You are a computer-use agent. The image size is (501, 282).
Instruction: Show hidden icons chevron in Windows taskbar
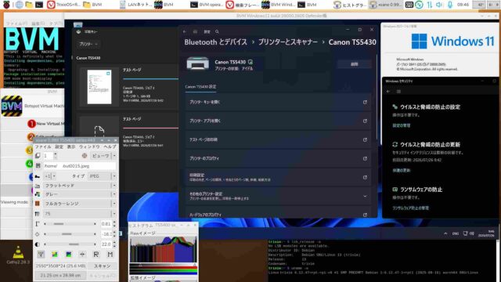pyautogui.click(x=445, y=233)
